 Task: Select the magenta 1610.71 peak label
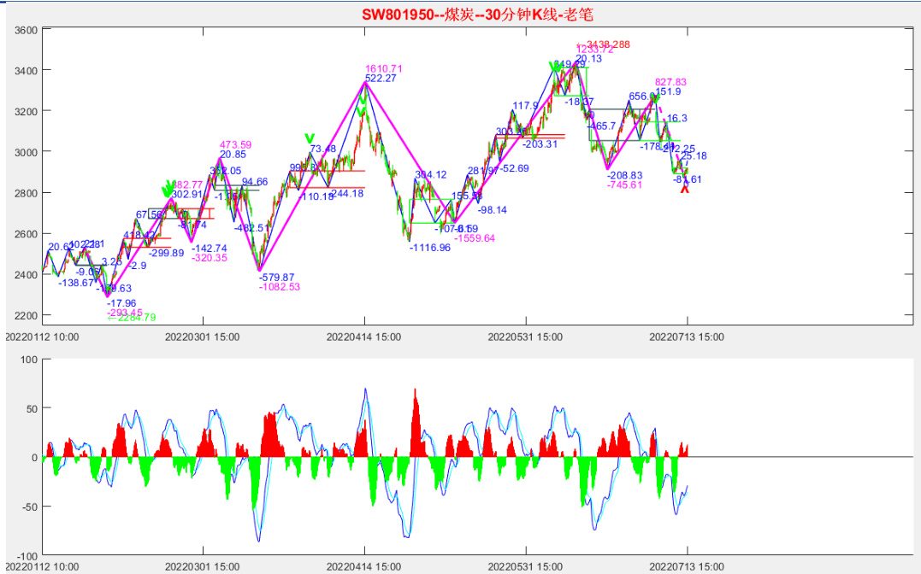coord(383,68)
